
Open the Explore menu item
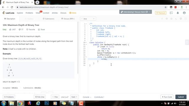point(20,13)
